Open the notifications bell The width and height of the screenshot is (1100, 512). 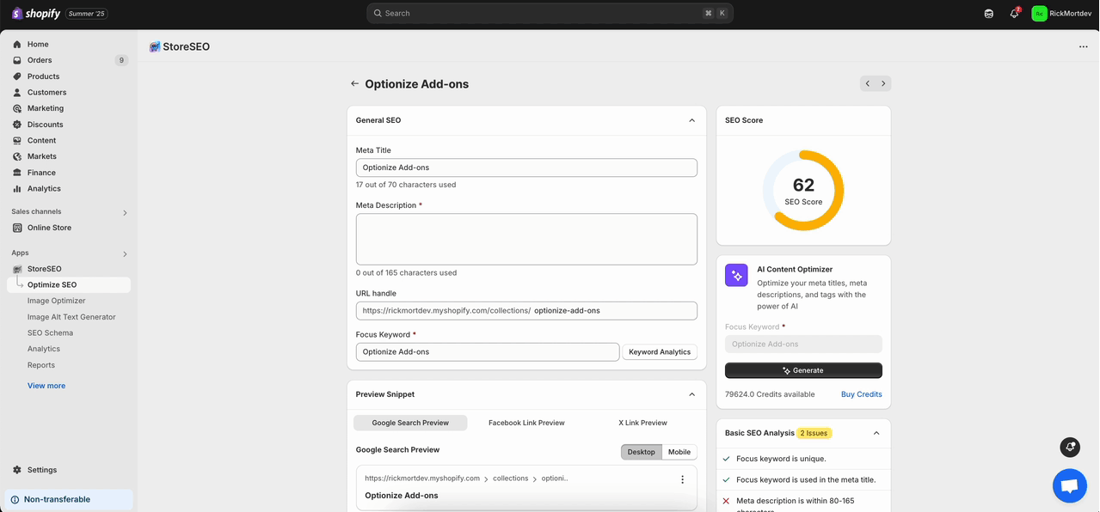coord(1014,14)
